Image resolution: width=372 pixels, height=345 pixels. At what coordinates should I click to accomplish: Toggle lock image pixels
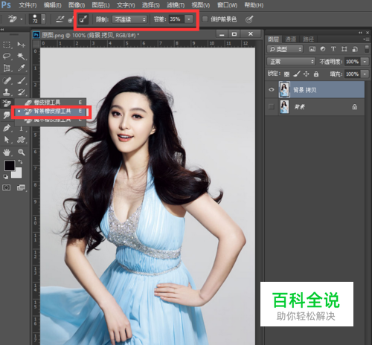pyautogui.click(x=297, y=74)
